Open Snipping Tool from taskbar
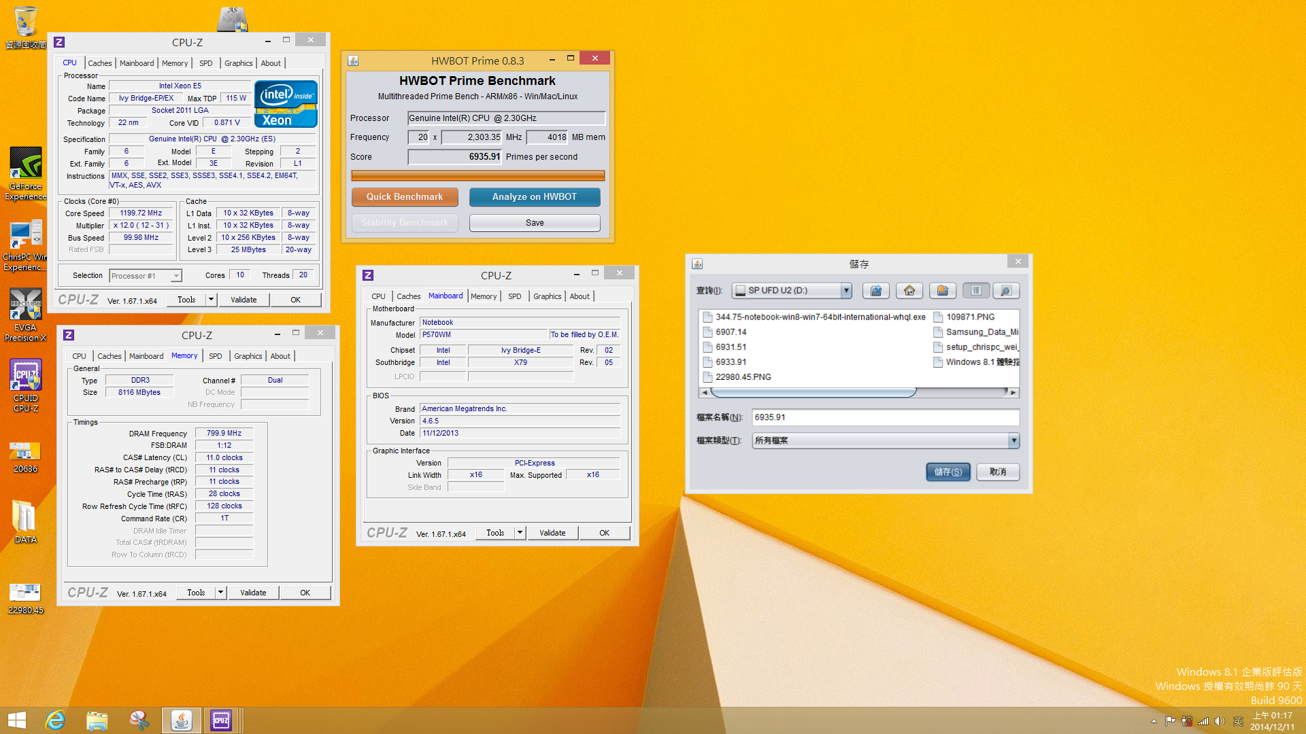1306x734 pixels. pos(139,720)
